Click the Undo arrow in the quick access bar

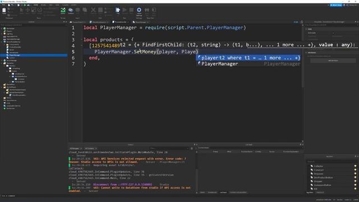12,5
